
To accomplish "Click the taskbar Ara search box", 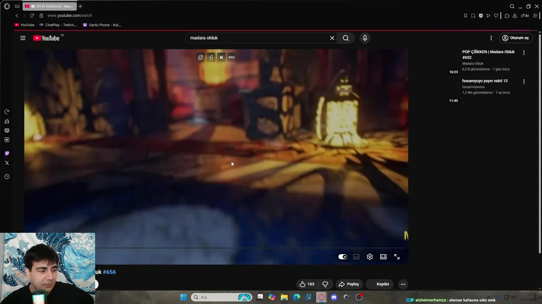I will pos(221,297).
